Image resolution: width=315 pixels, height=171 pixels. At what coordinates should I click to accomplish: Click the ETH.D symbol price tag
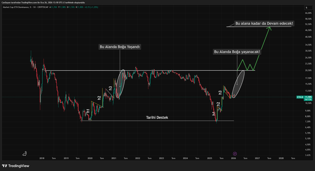coord(300,97)
